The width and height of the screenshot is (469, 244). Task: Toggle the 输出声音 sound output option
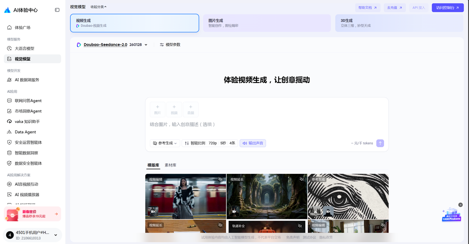pos(253,143)
